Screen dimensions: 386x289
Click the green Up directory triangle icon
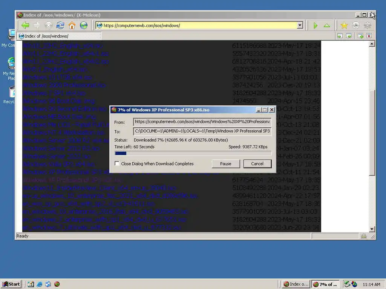327,25
